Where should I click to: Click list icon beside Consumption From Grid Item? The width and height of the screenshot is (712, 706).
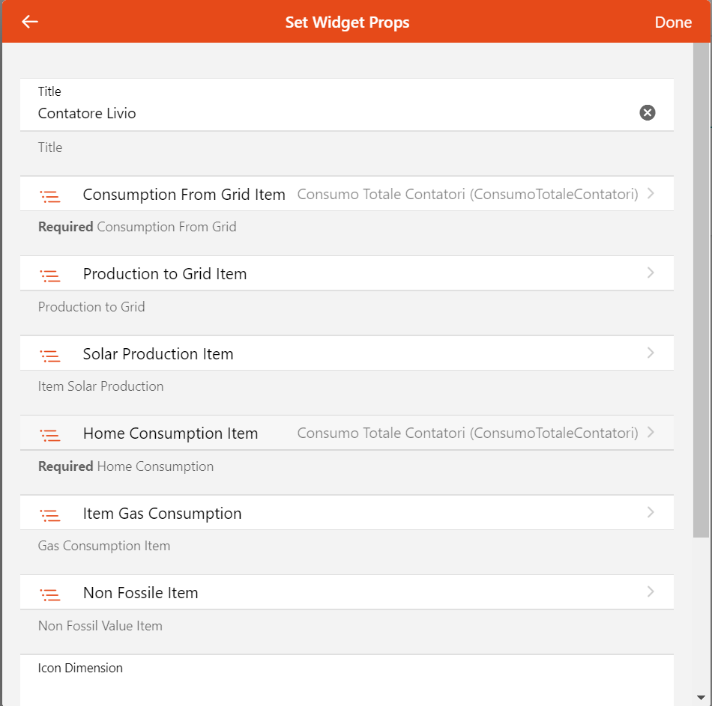pyautogui.click(x=50, y=197)
